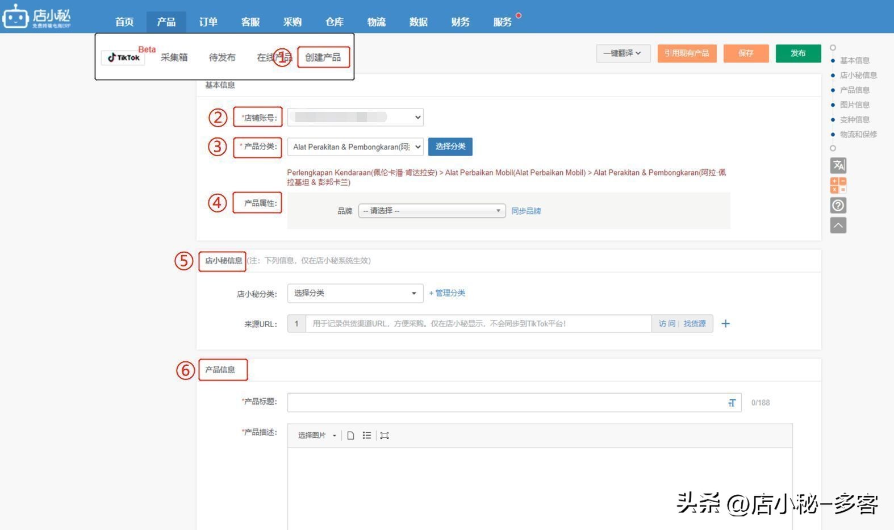Open the 仓库 menu
Screen dimensions: 894x530
click(x=335, y=22)
